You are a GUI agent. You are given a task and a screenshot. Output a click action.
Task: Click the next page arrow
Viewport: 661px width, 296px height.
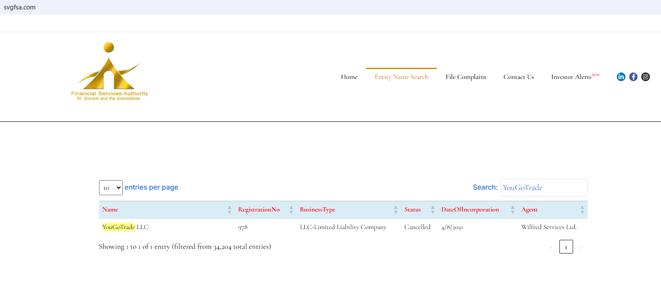click(581, 248)
